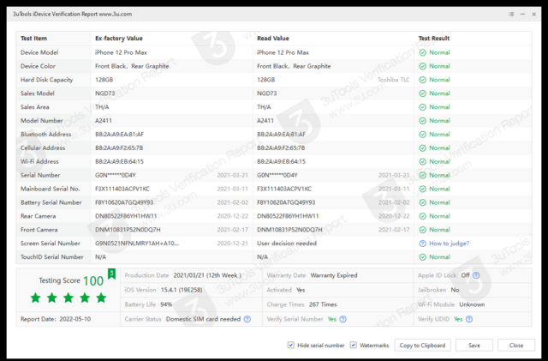The width and height of the screenshot is (548, 361).
Task: Click ex-factory Wi-Fi address B8:2A:A9:EB:64:15
Action: pyautogui.click(x=119, y=162)
